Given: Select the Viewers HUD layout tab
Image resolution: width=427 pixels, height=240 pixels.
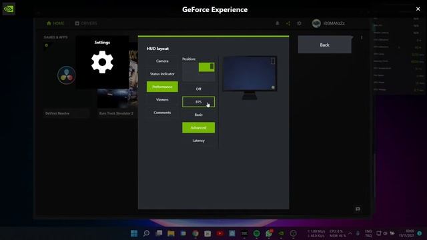Looking at the screenshot, I should pos(162,99).
